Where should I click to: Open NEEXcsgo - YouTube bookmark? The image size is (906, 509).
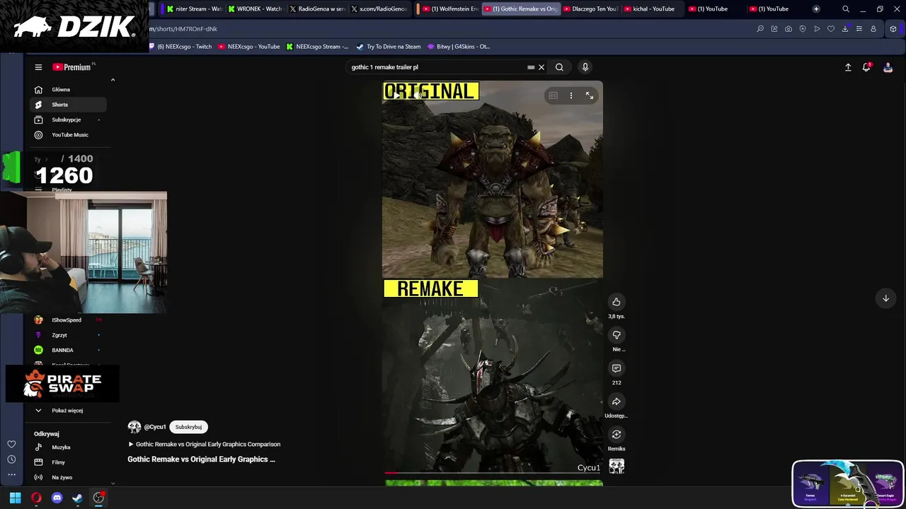tap(248, 47)
